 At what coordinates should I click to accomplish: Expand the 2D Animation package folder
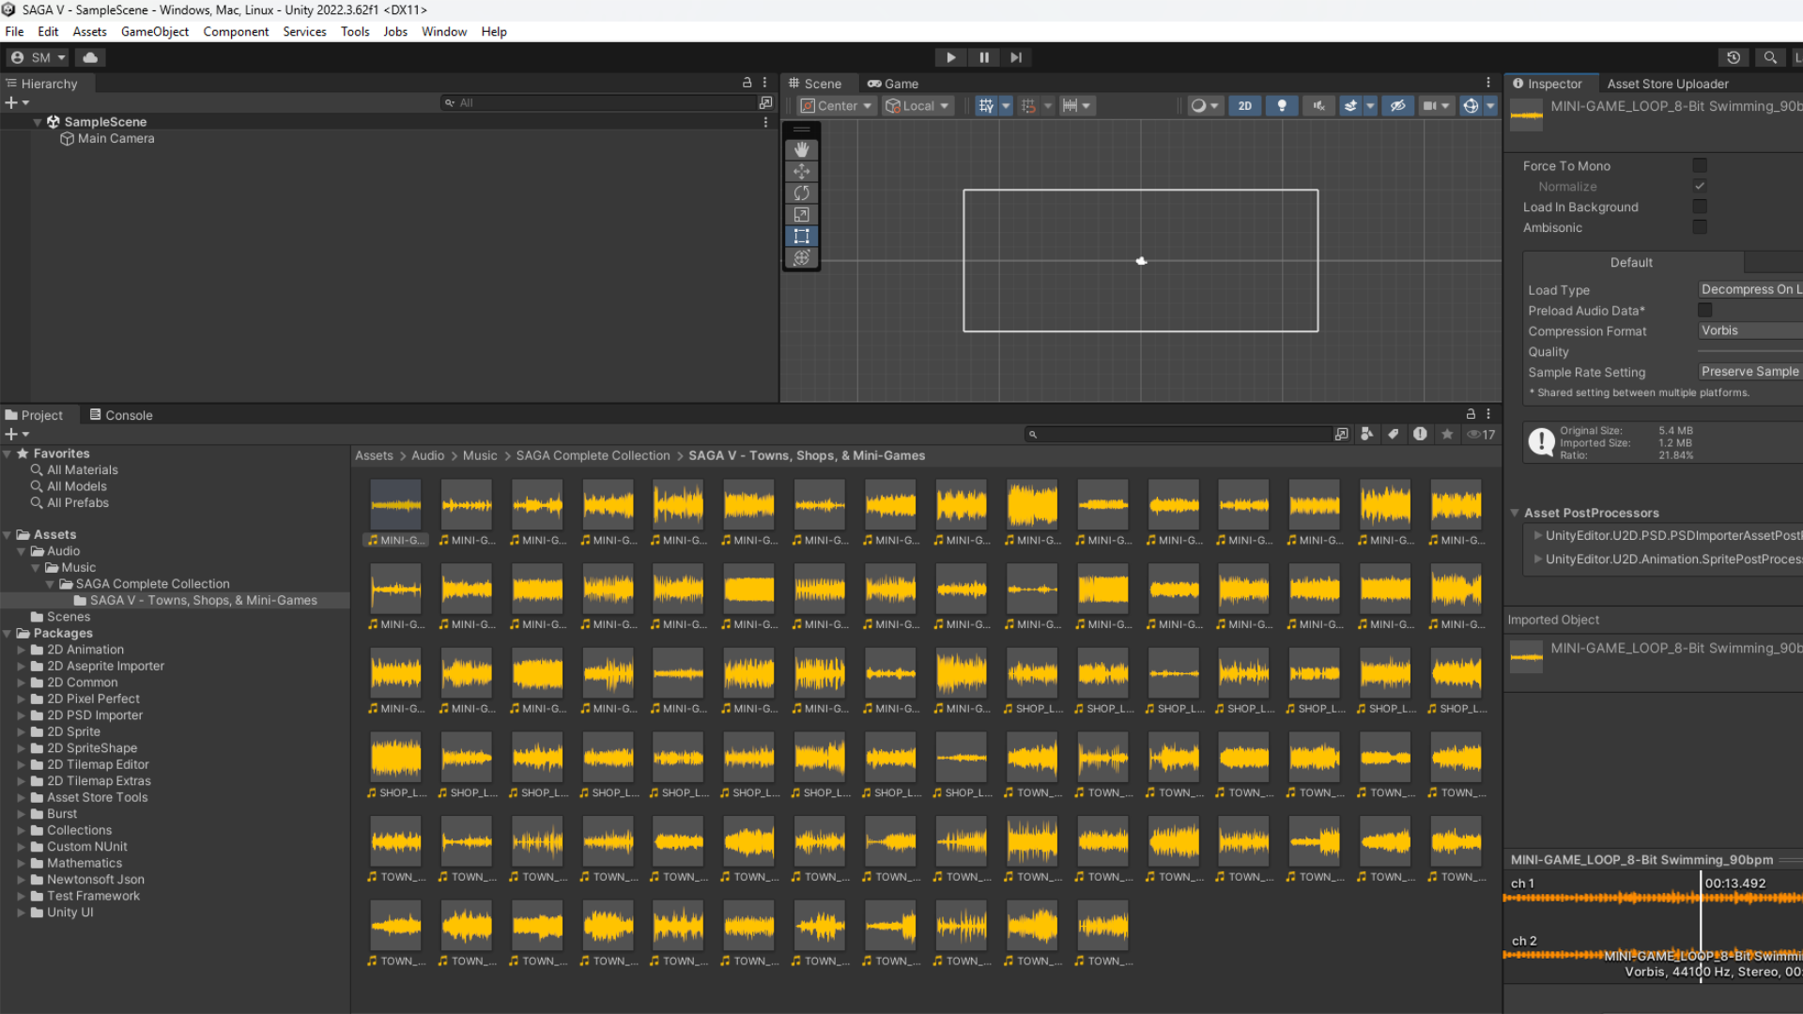tap(21, 650)
